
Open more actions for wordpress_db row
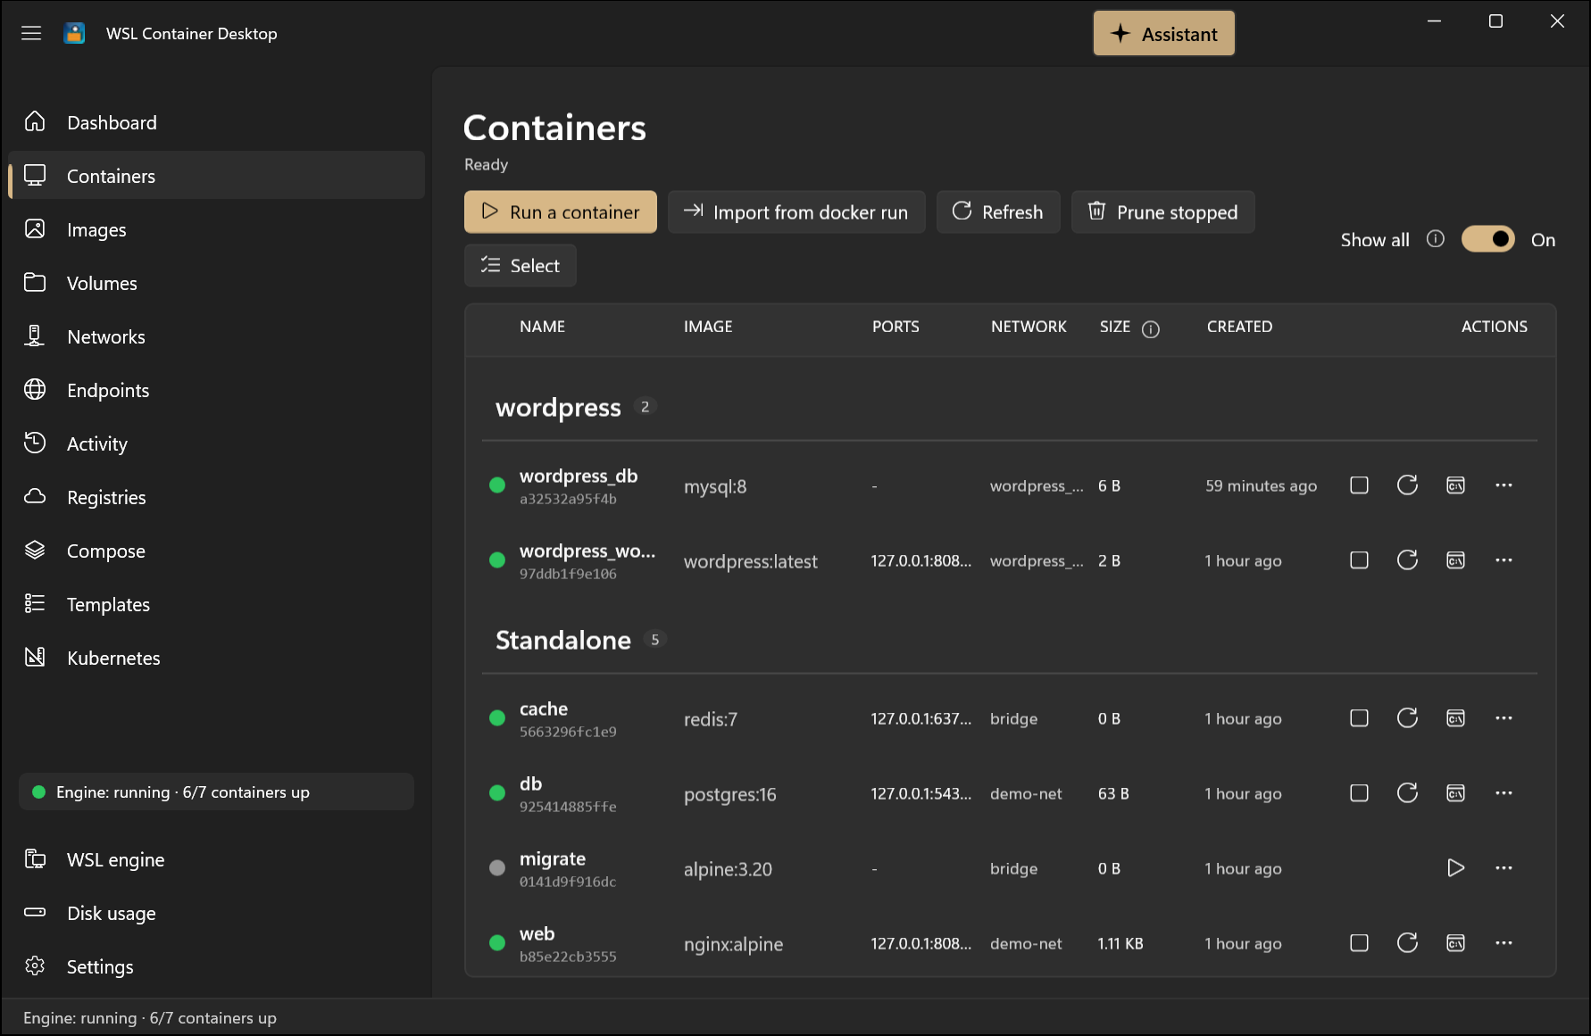click(1504, 485)
